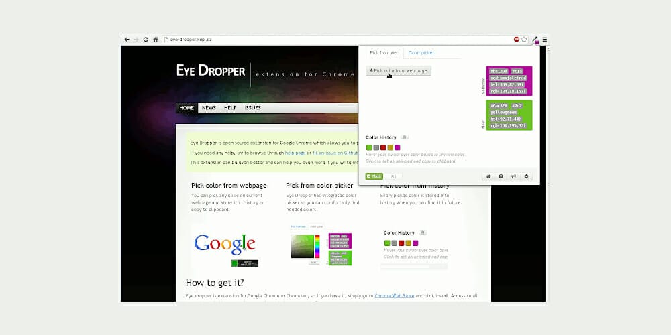Open the NEWS navigation item
Image resolution: width=671 pixels, height=335 pixels.
pos(209,108)
